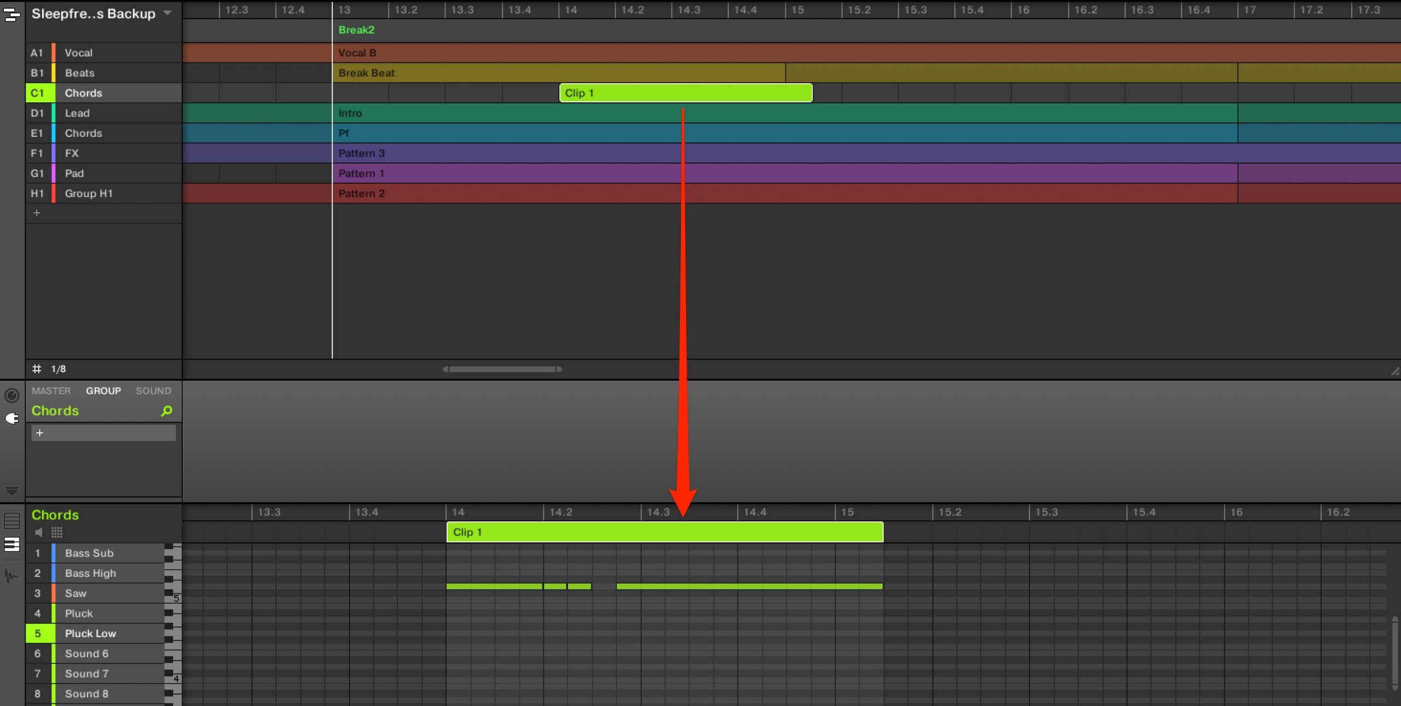Click bar 15 on pattern editor timeline
This screenshot has width=1401, height=706.
tap(847, 512)
